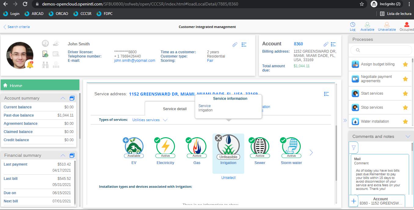This screenshot has width=414, height=210.
Task: Click the Total amount due $1,044.11 value
Action: (x=302, y=66)
